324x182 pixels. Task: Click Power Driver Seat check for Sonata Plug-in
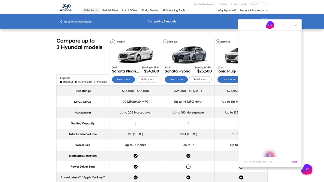tap(136, 166)
